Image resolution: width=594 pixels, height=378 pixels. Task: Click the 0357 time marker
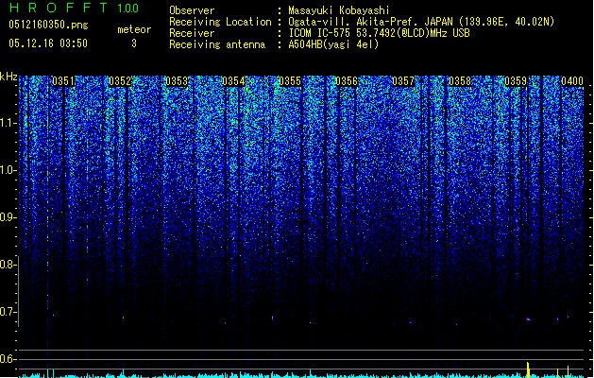(403, 81)
